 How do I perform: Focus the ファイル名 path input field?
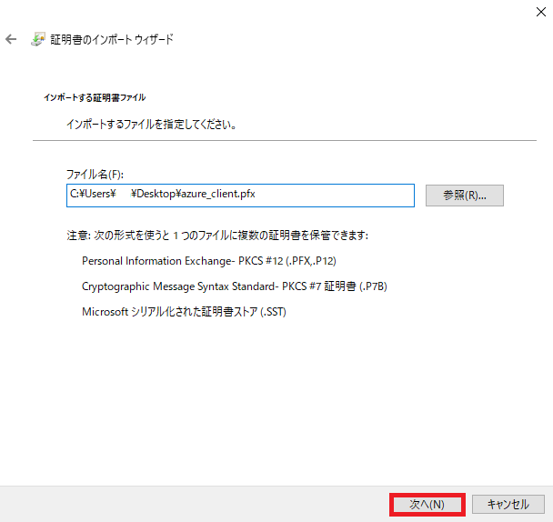pos(240,196)
